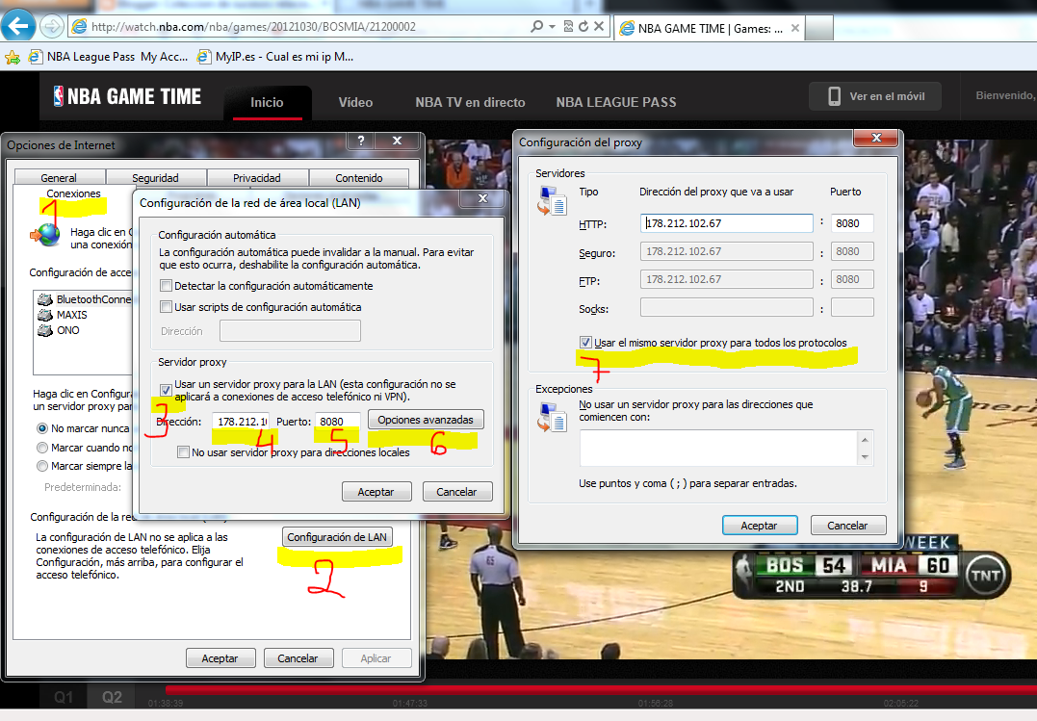This screenshot has height=721, width=1037.
Task: Click Ver en el móvil button
Action: point(875,96)
